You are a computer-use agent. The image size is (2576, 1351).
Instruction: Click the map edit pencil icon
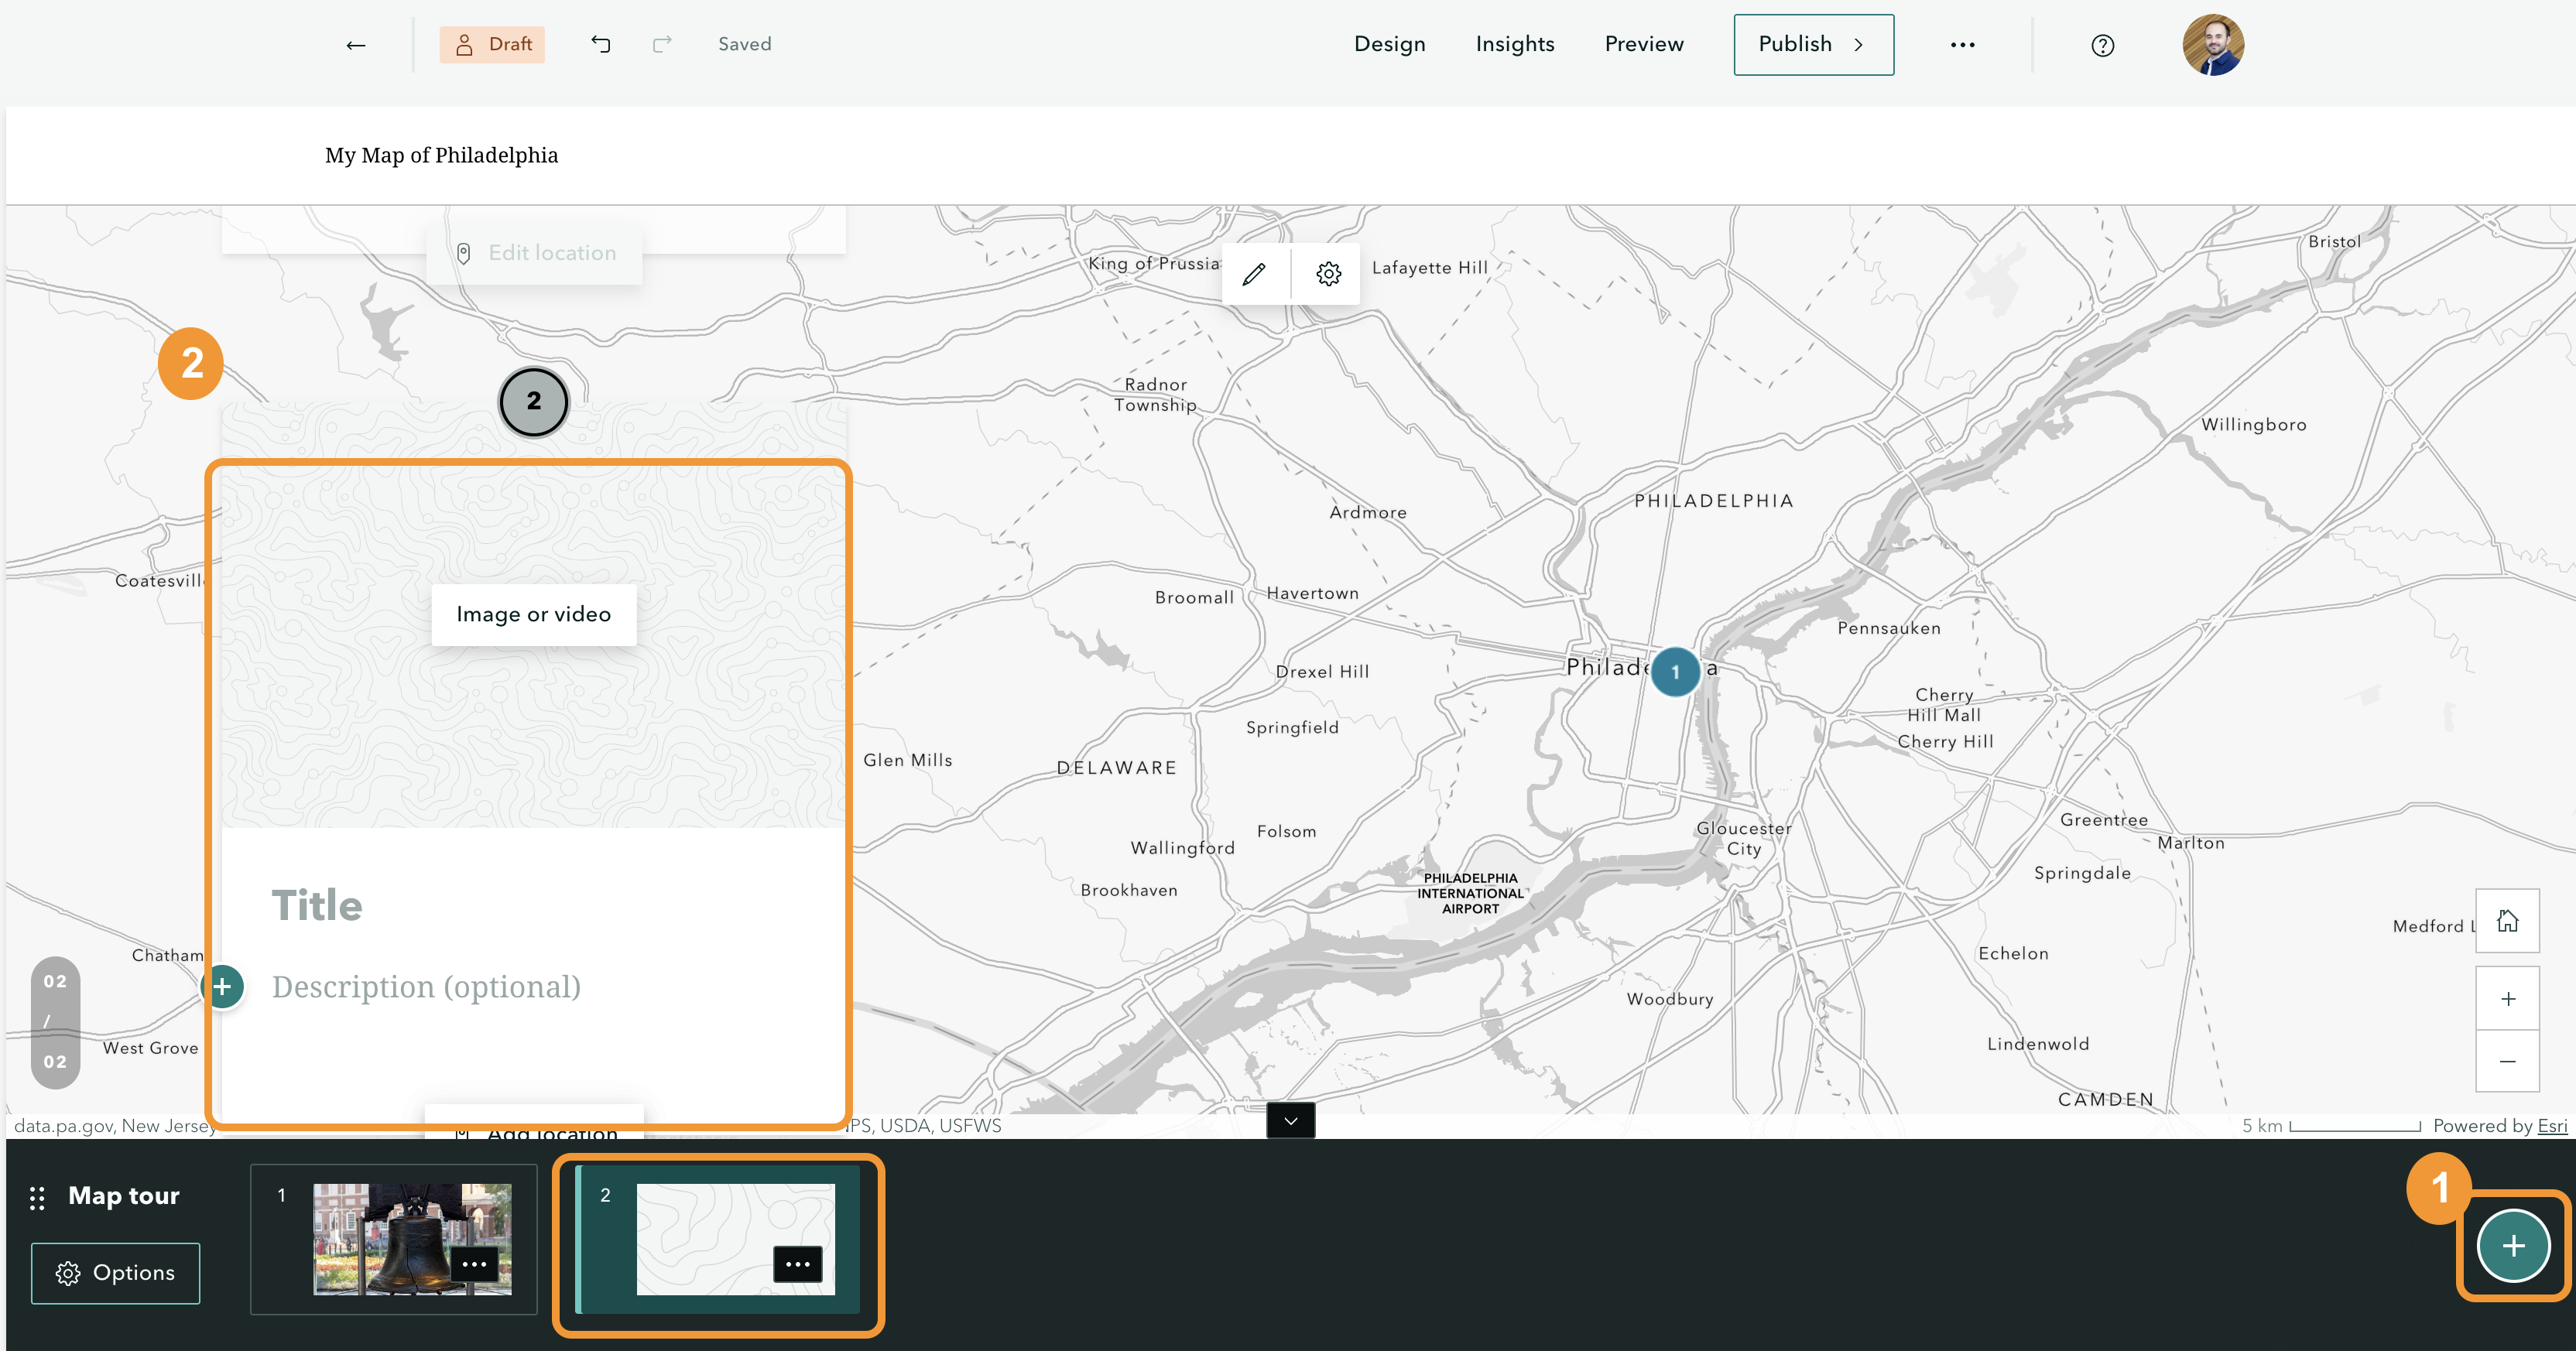tap(1254, 273)
